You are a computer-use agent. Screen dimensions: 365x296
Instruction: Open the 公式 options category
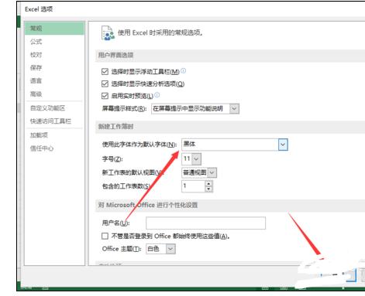36,42
